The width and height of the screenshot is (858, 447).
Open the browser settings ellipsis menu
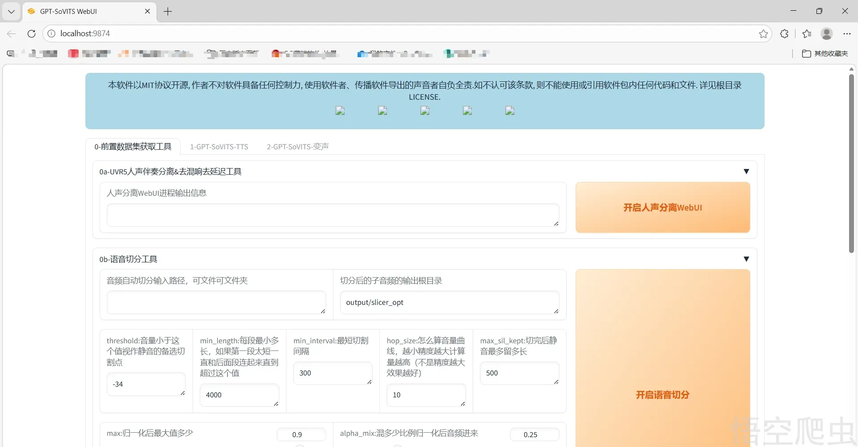pos(847,34)
